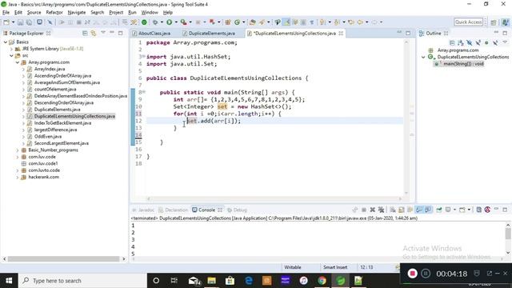The width and height of the screenshot is (512, 288).
Task: Click Remove All Terminated Launches in console
Action: point(381,210)
